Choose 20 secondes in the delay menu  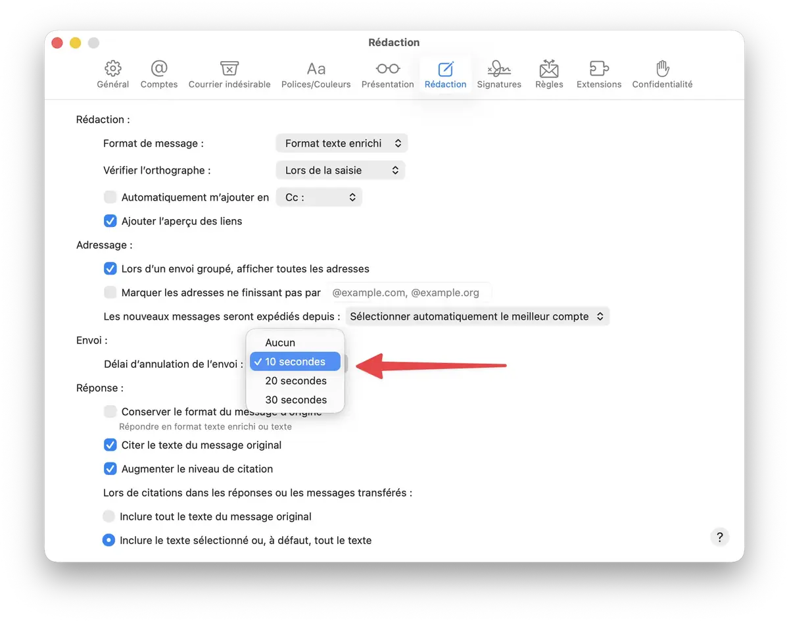coord(295,380)
